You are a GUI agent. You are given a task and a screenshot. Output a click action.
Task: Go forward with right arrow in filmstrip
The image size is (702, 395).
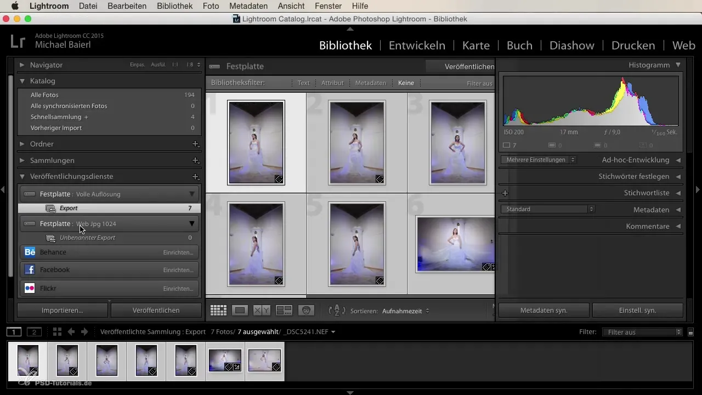pos(84,332)
